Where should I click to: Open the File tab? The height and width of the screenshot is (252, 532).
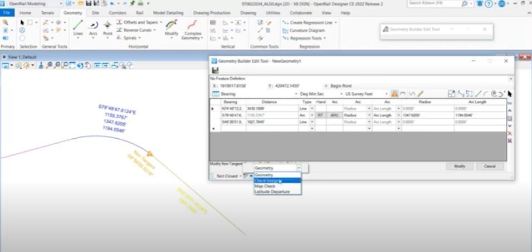[7, 13]
